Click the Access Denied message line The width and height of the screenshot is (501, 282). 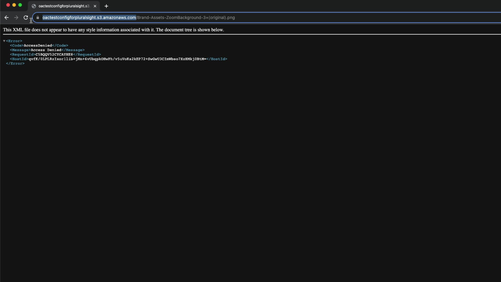46,50
